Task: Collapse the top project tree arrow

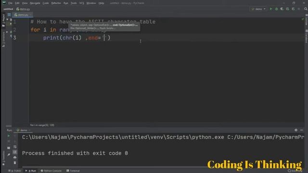Action: (x=7, y=20)
